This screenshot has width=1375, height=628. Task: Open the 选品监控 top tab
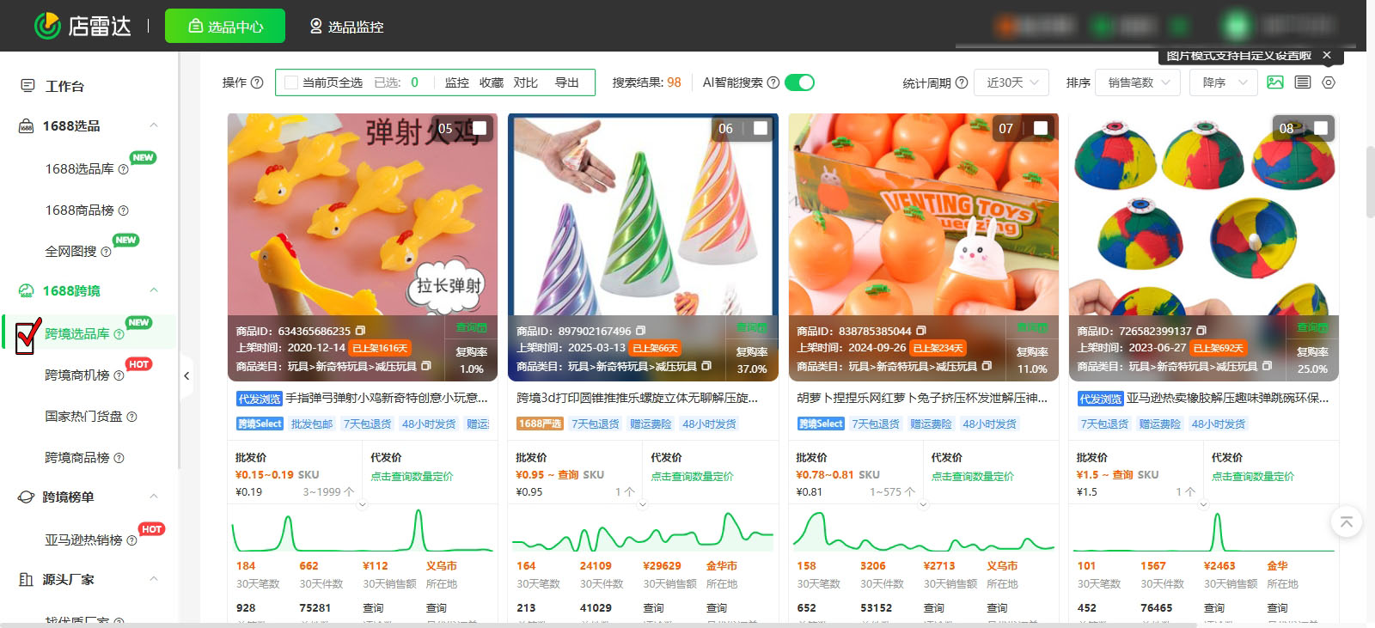coord(346,27)
